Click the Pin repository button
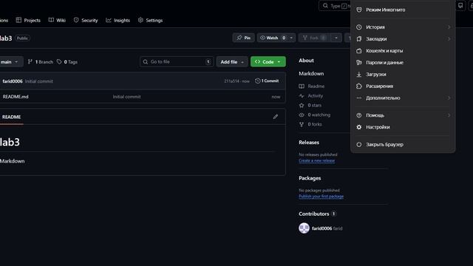The width and height of the screenshot is (473, 266). (243, 38)
